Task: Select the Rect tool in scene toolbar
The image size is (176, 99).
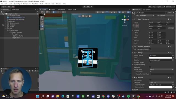Action: 42,26
